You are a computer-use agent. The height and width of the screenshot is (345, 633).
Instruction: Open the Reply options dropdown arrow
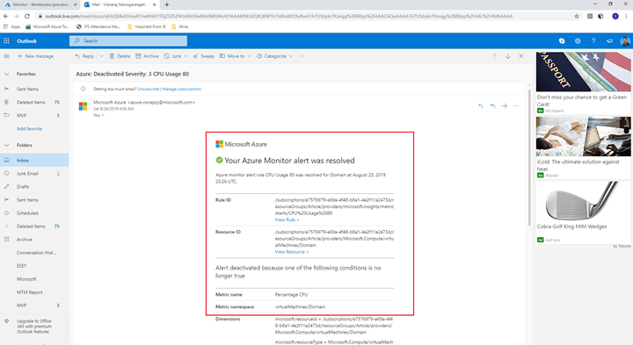(x=101, y=56)
